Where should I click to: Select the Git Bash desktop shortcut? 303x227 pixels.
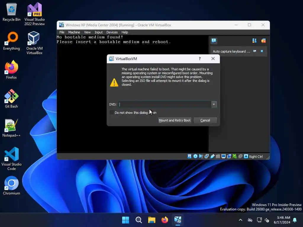[12, 99]
